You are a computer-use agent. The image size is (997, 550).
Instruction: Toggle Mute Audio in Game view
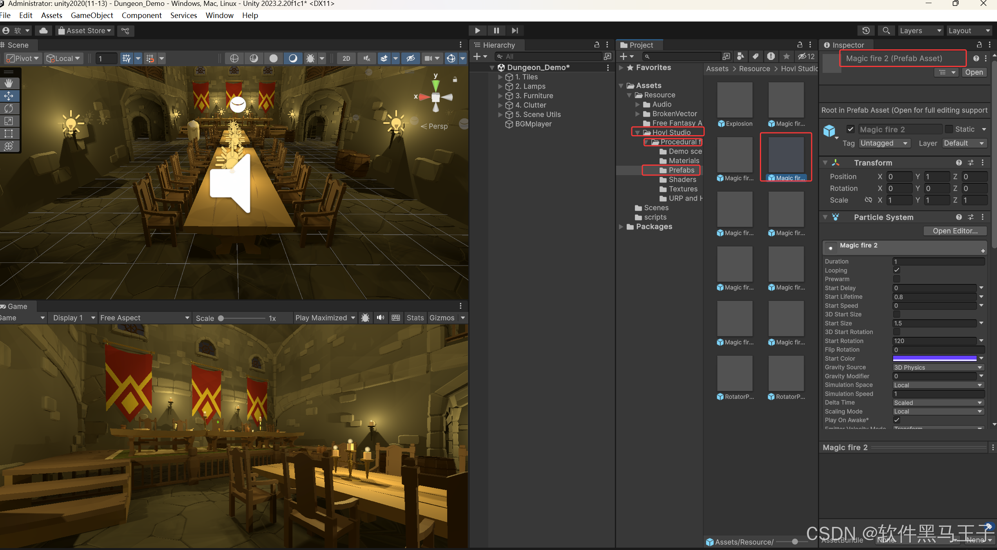[380, 318]
